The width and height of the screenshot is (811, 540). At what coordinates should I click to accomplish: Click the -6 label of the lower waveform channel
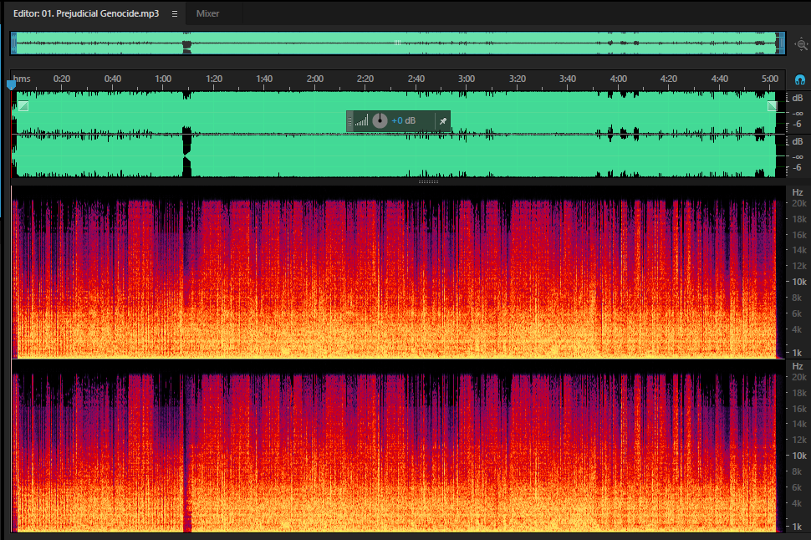click(797, 167)
